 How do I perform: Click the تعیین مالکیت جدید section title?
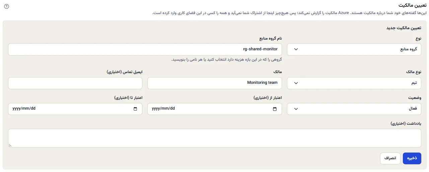pos(404,28)
